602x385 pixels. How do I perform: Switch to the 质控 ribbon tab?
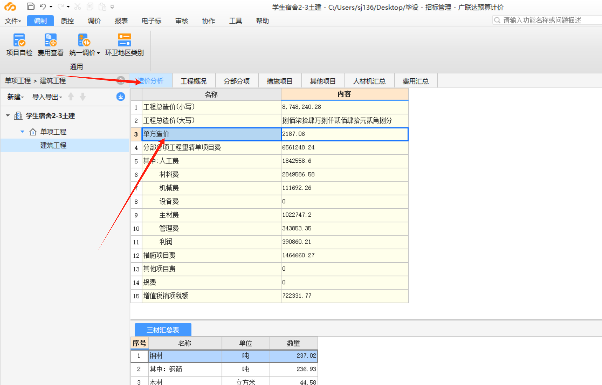tap(67, 21)
